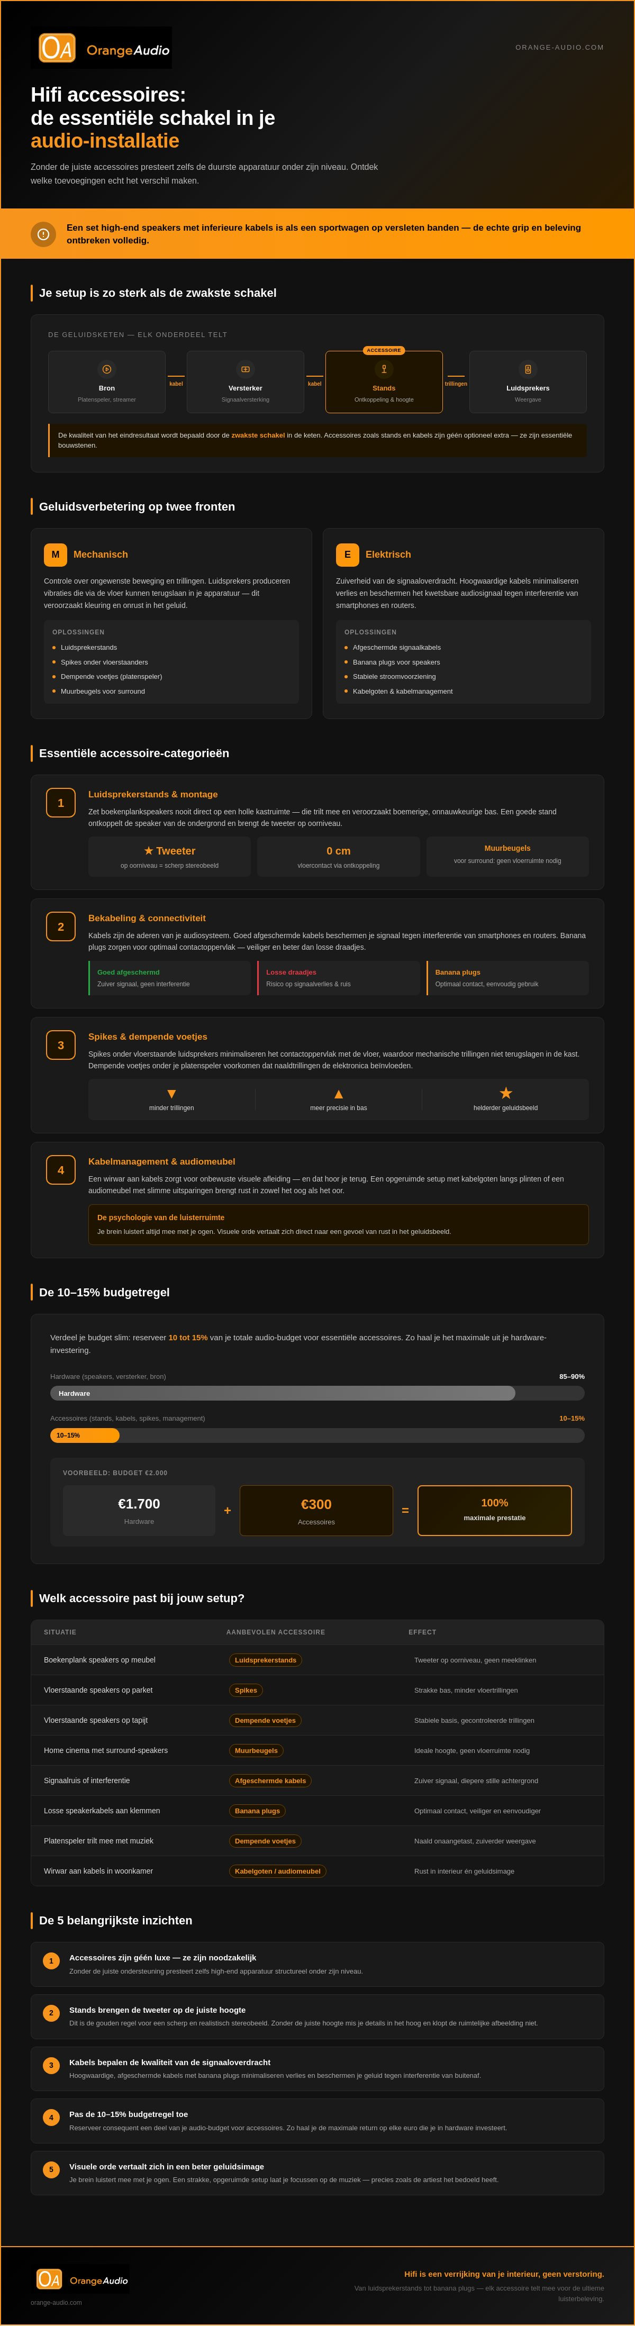Screen dimensions: 635x2326
Task: Click the Kabelgoten / audiomeubel tag
Action: (277, 1871)
